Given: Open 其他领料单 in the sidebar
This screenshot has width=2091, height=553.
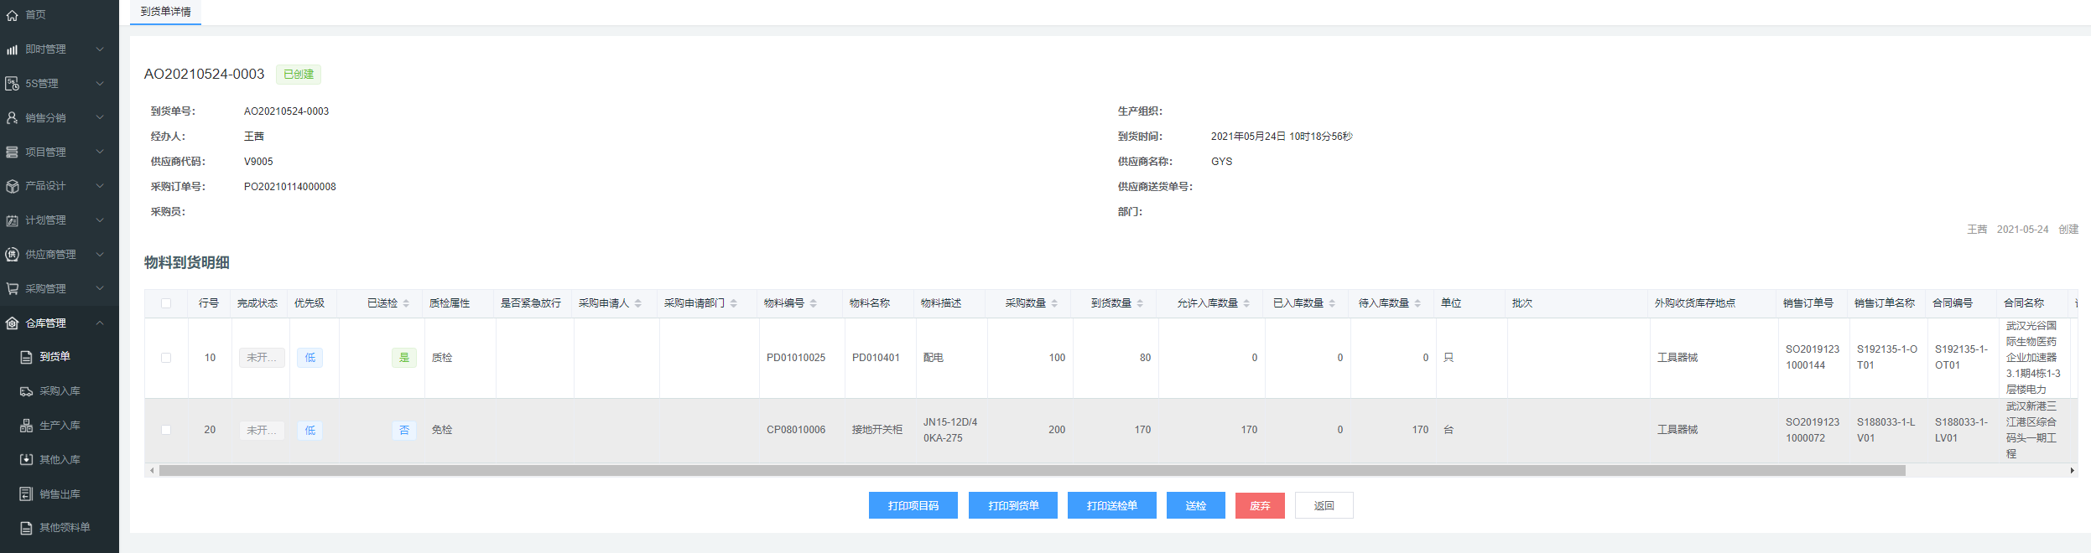Looking at the screenshot, I should (x=65, y=528).
